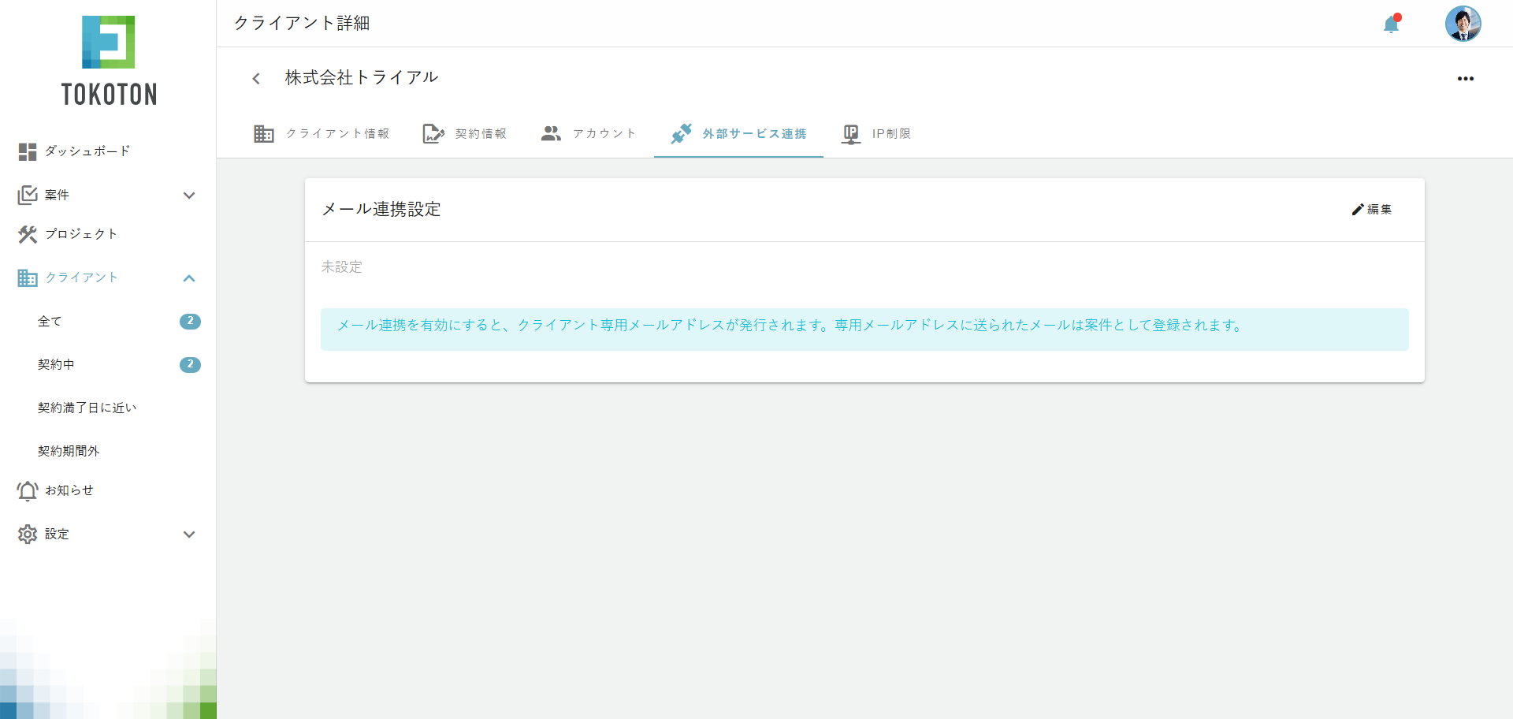
Task: Open the ダッシュボード sidebar icon
Action: 28,151
